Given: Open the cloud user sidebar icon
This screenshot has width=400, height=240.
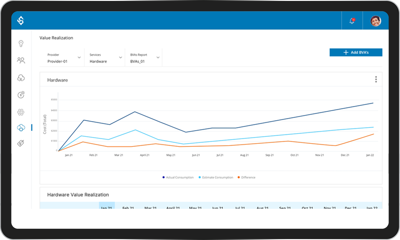Looking at the screenshot, I should click(21, 78).
